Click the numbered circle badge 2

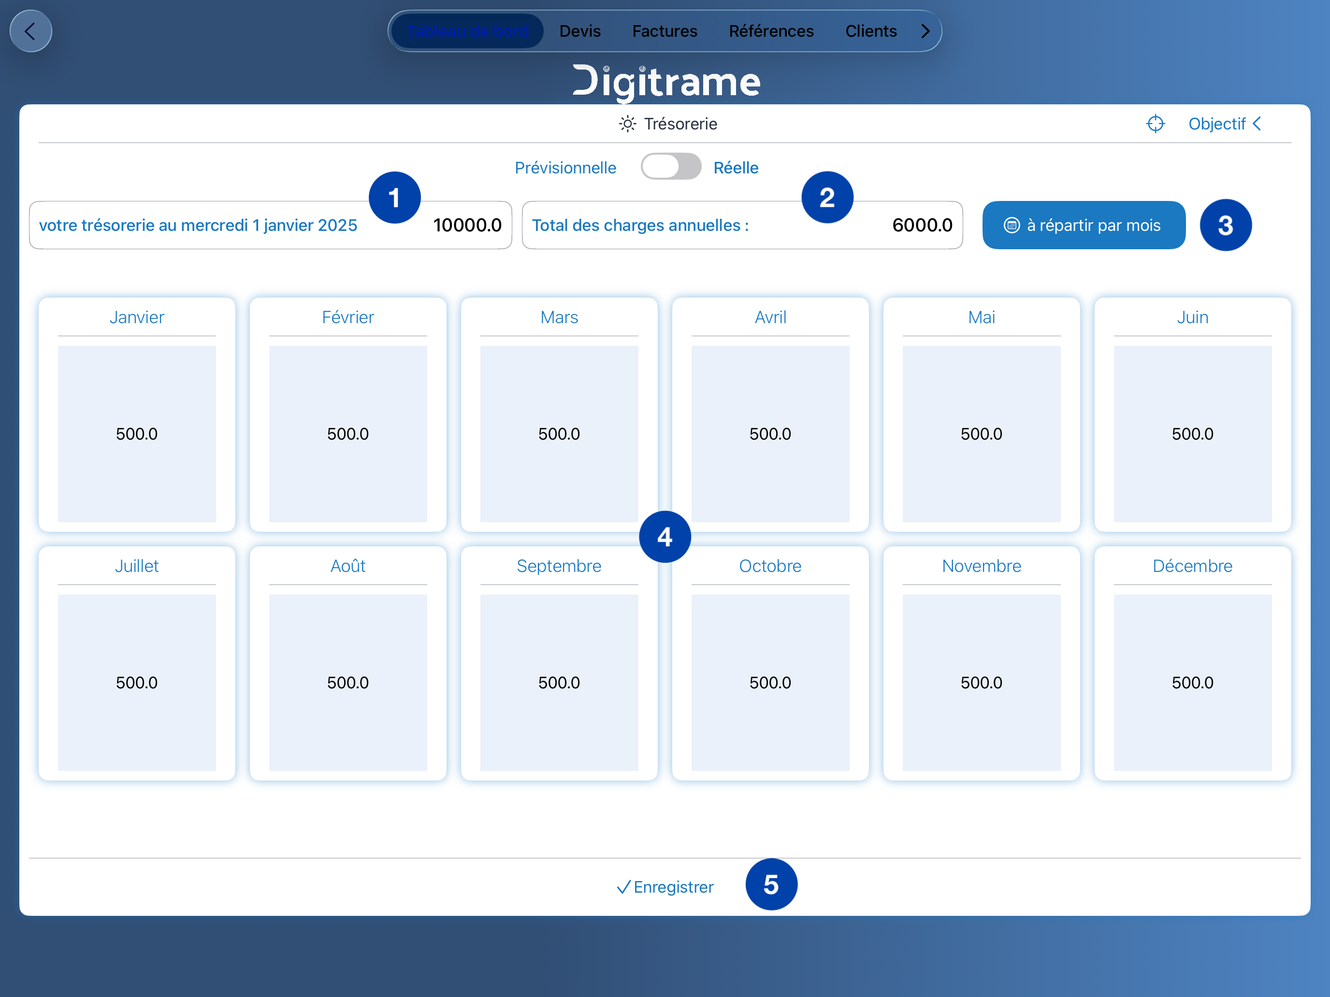click(x=827, y=198)
